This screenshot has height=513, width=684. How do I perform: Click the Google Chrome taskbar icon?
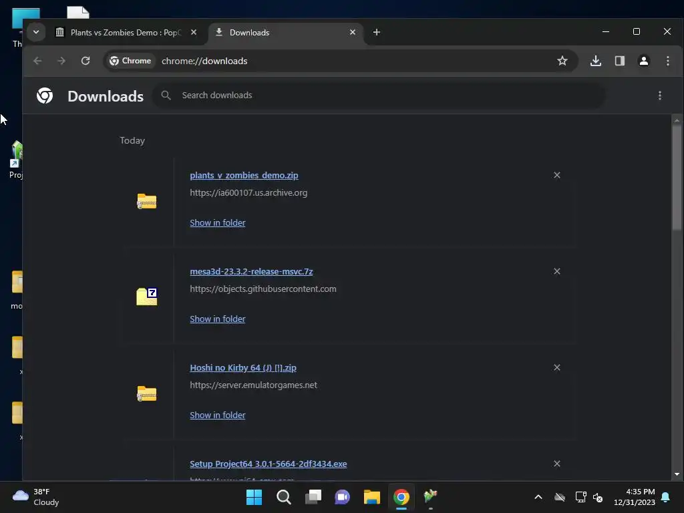(401, 497)
